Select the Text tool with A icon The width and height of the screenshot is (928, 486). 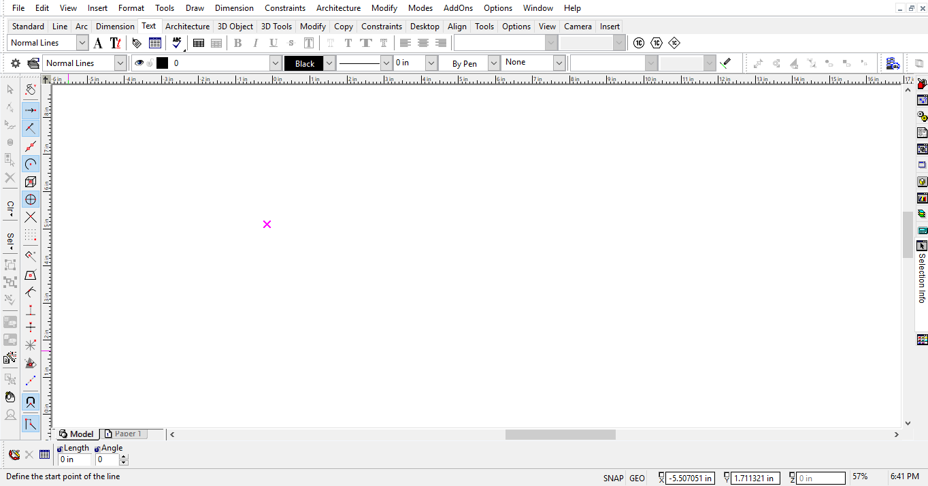pyautogui.click(x=98, y=43)
